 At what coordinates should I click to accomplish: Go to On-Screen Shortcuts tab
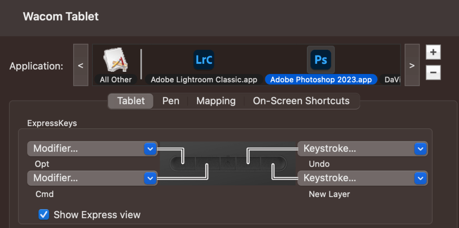(301, 101)
